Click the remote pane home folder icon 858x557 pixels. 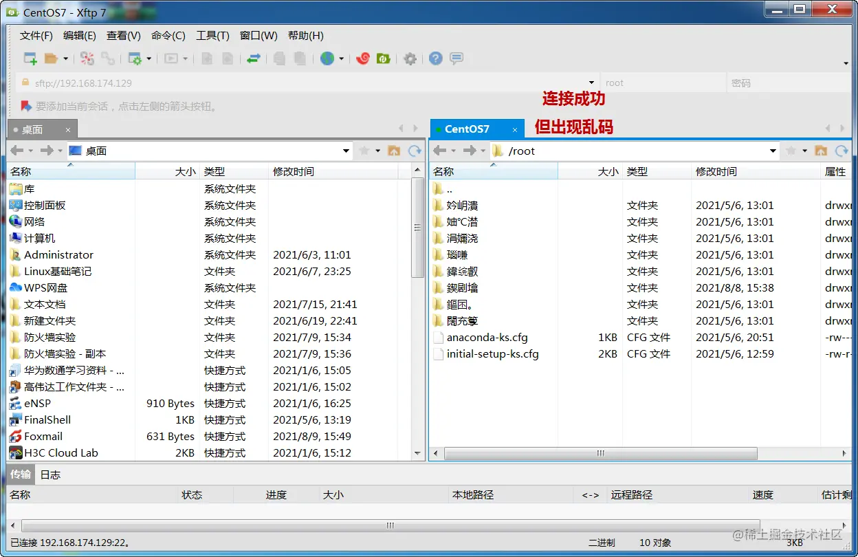point(821,151)
